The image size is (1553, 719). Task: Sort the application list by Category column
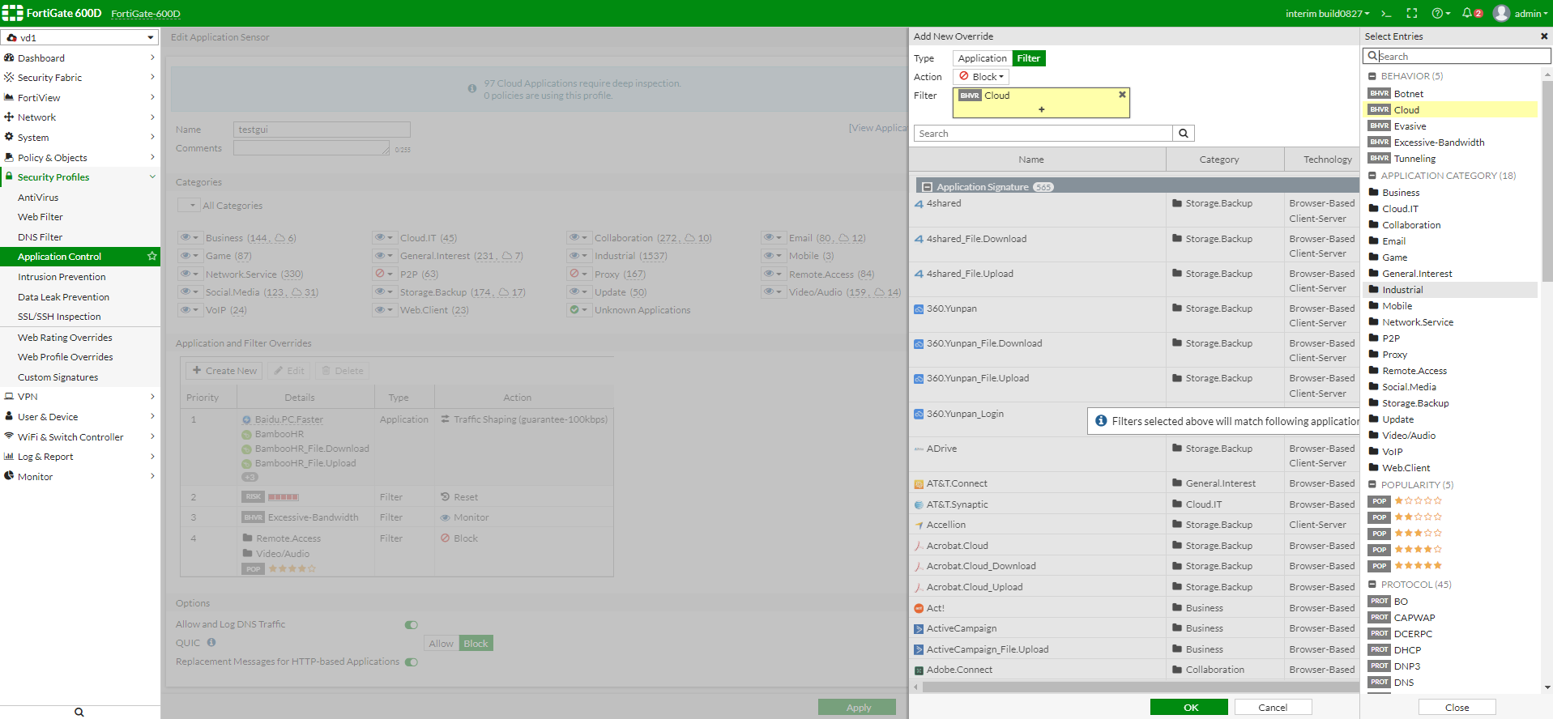pos(1225,160)
